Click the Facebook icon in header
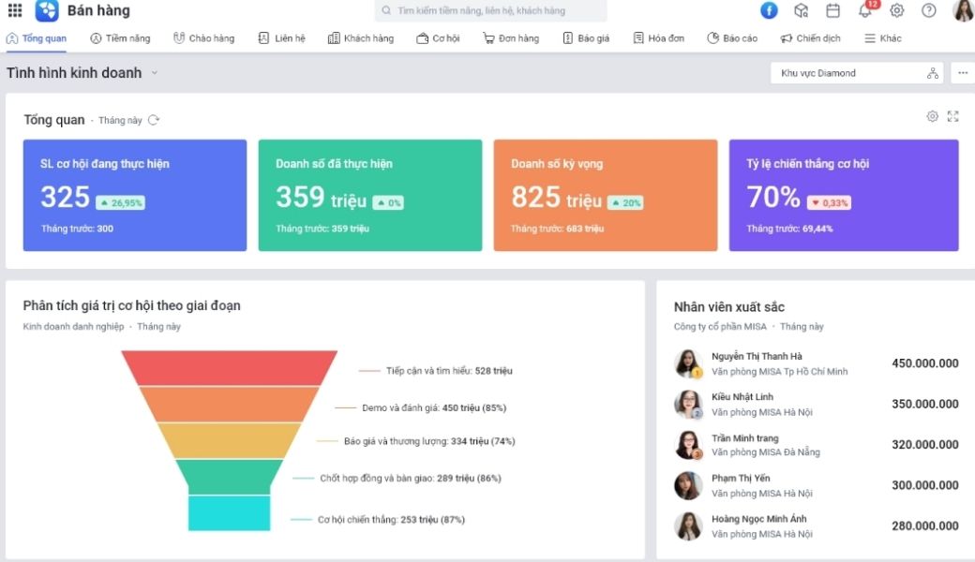This screenshot has height=562, width=975. (769, 10)
